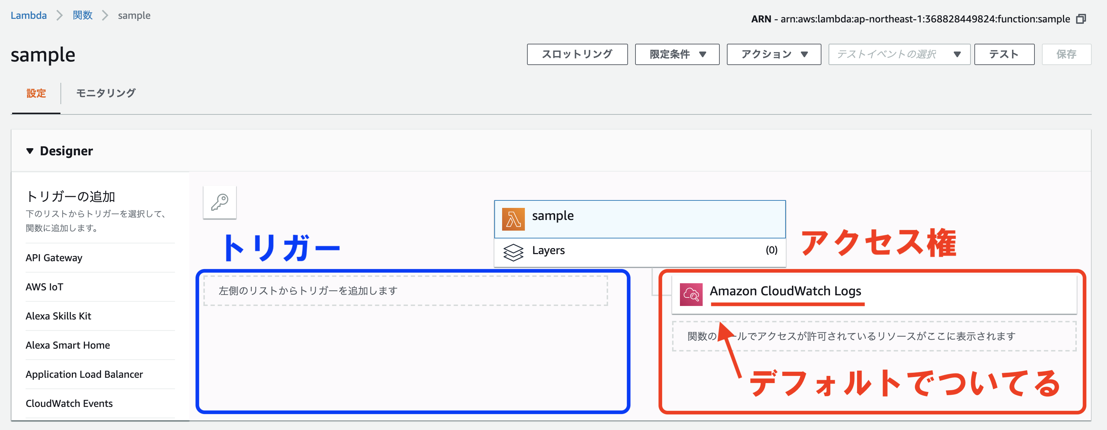
Task: Click the CloudWatch Logs service icon
Action: 691,294
